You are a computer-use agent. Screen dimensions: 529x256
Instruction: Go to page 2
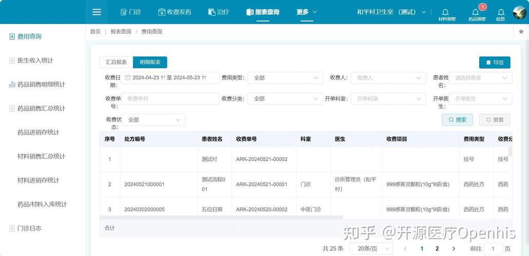pyautogui.click(x=437, y=249)
